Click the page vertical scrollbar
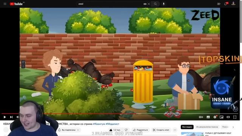The width and height of the screenshot is (242, 136). click(241, 22)
